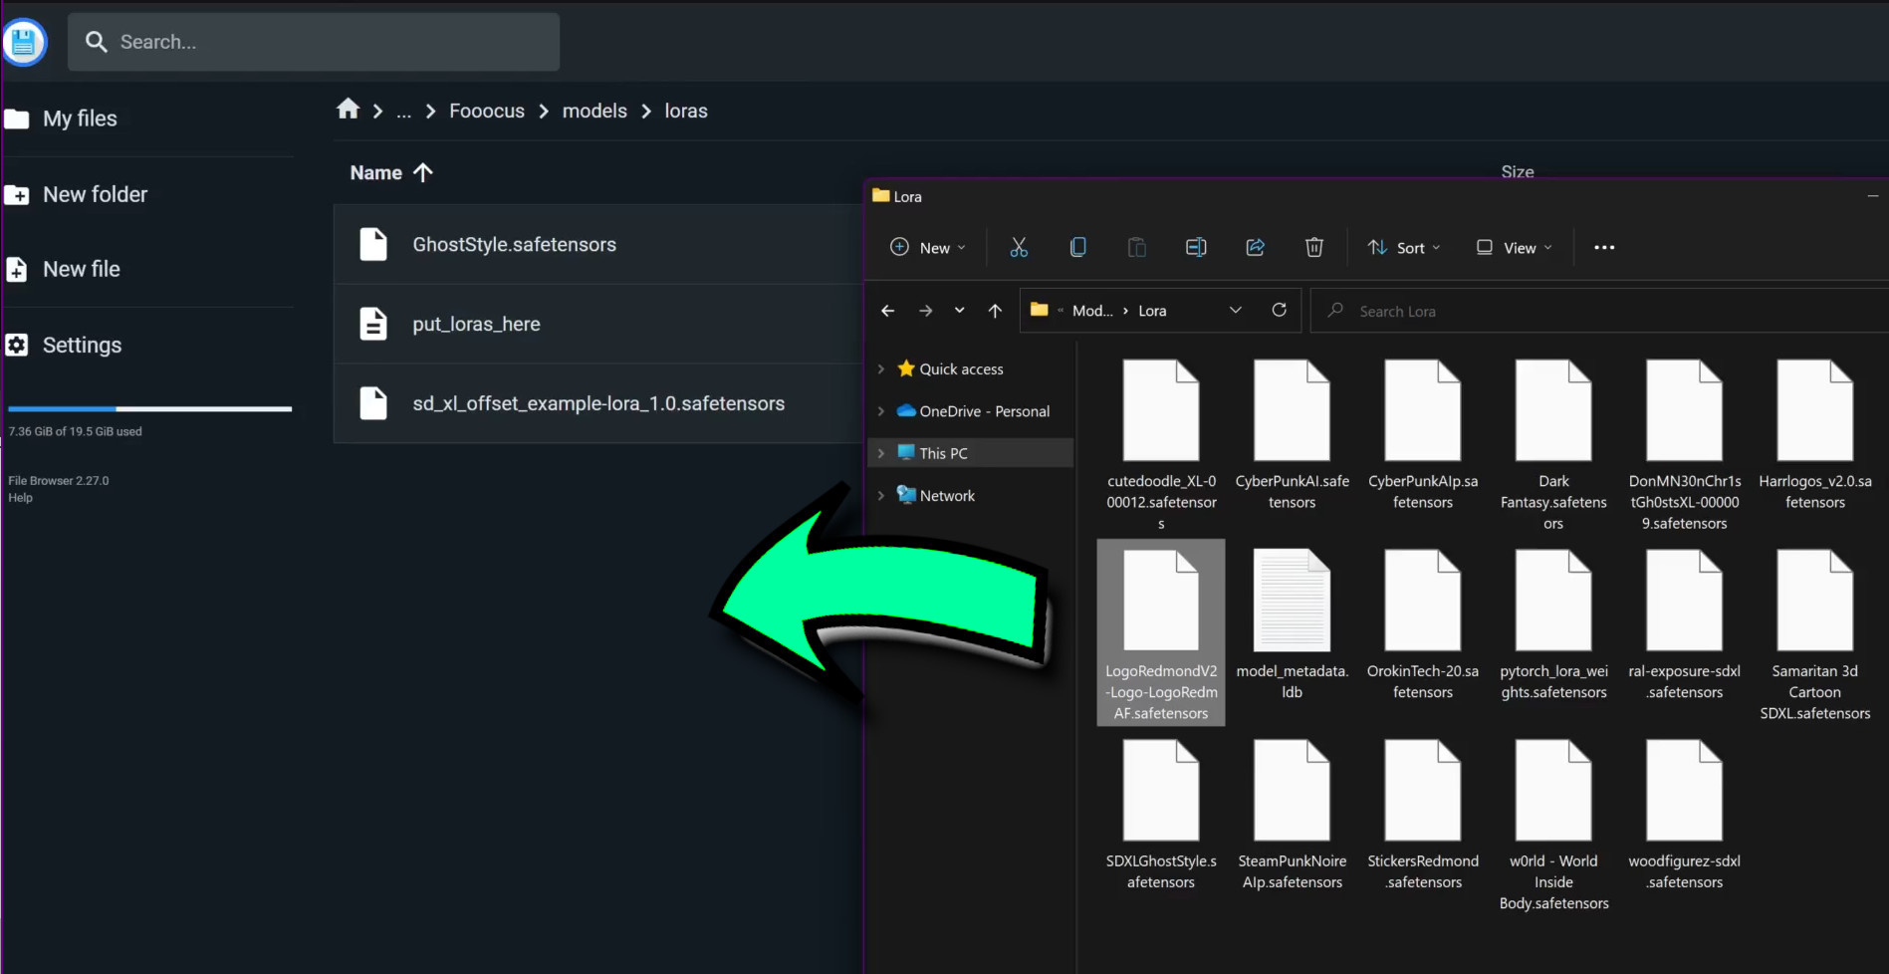Select OrokinTech-20.safetensors file
The image size is (1889, 974).
click(1423, 625)
